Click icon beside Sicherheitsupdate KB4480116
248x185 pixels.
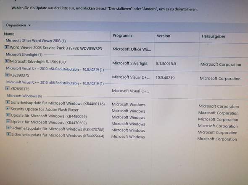[x=8, y=102]
